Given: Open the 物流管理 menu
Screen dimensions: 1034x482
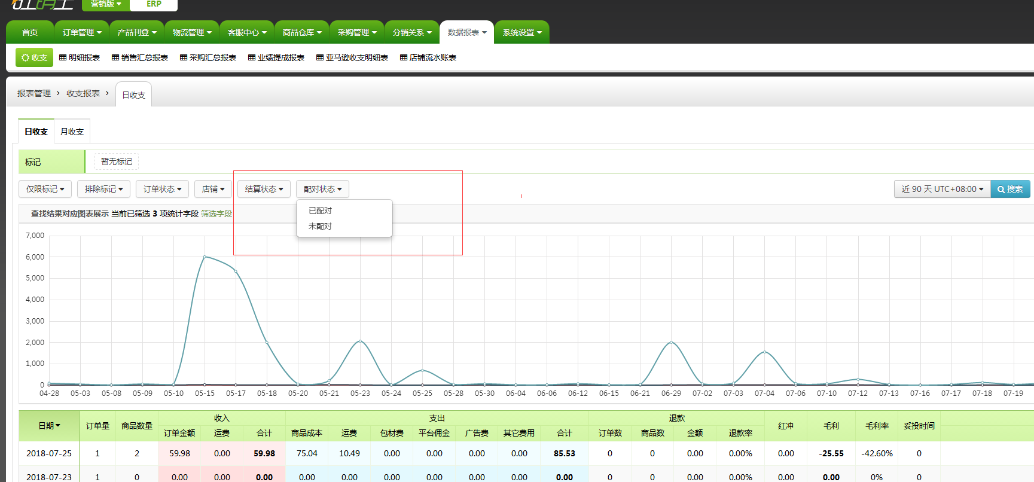Looking at the screenshot, I should click(192, 32).
